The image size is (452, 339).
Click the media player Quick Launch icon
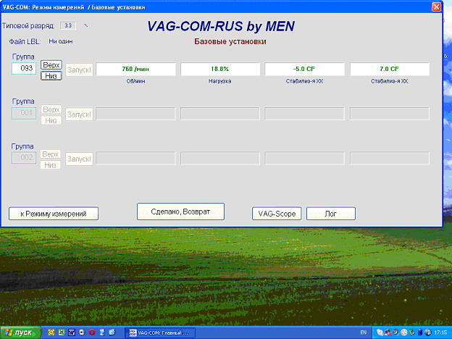(81, 332)
